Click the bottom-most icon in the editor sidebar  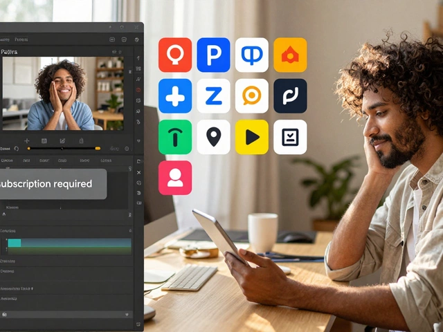tap(138, 324)
